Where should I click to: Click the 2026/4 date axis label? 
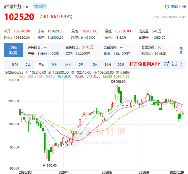point(63,172)
